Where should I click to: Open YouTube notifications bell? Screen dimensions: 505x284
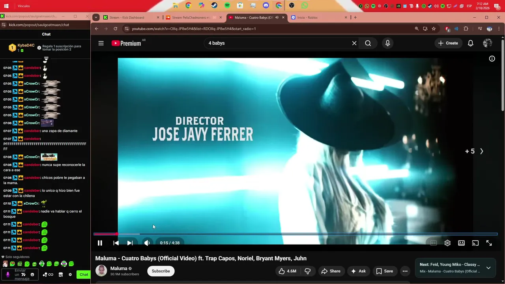[470, 43]
